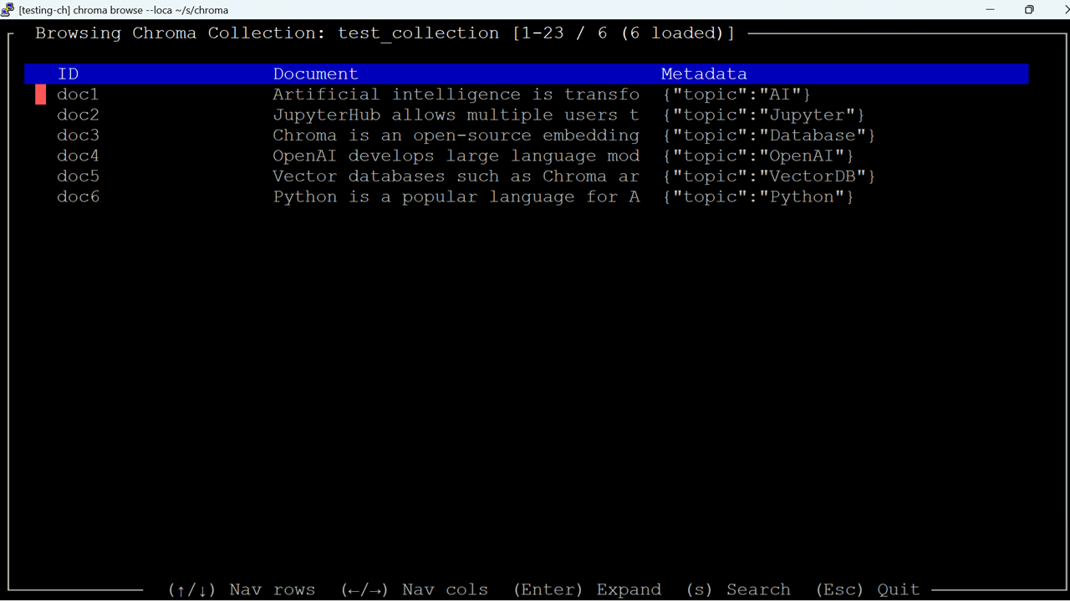This screenshot has height=602, width=1070.
Task: Click the (Esc) Quit hint
Action: coord(868,589)
